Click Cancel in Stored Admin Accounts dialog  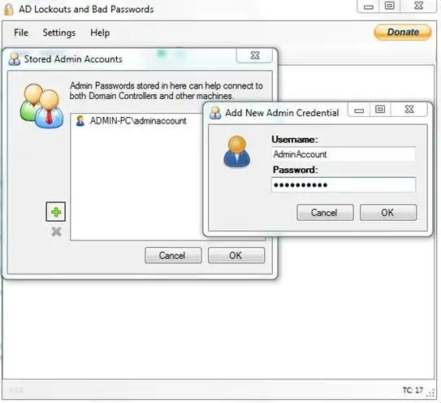[x=173, y=255]
